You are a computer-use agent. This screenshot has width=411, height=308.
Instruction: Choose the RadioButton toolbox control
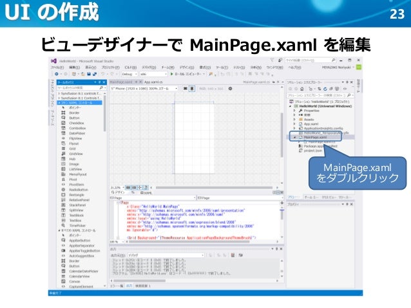79,190
